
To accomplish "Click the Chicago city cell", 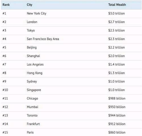I will point(32,99).
